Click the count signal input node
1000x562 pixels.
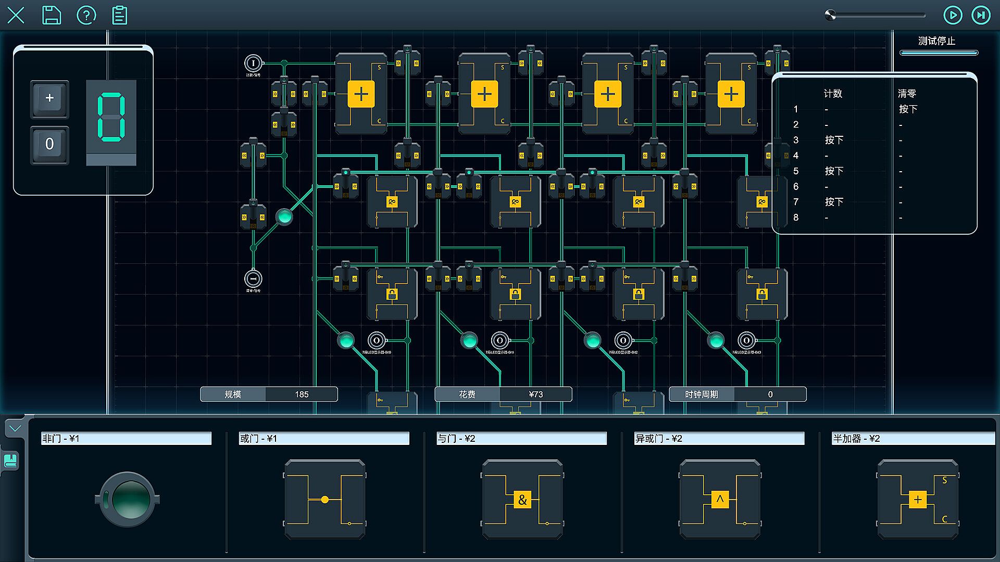253,63
